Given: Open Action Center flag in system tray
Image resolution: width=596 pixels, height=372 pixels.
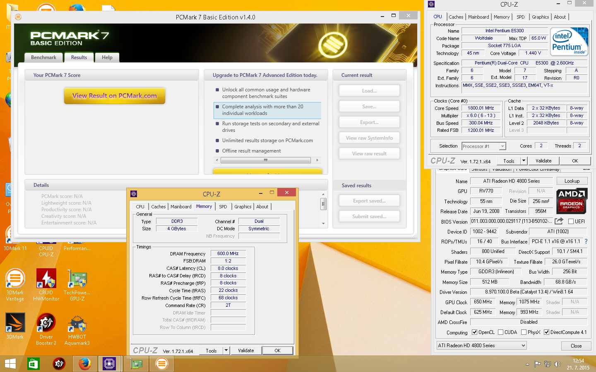Looking at the screenshot, I should pos(537,364).
